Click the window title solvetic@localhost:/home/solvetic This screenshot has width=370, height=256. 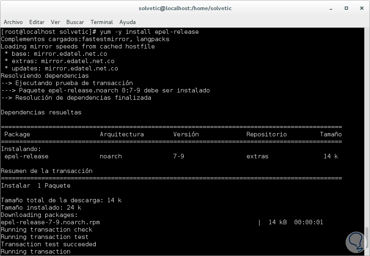tap(185, 8)
